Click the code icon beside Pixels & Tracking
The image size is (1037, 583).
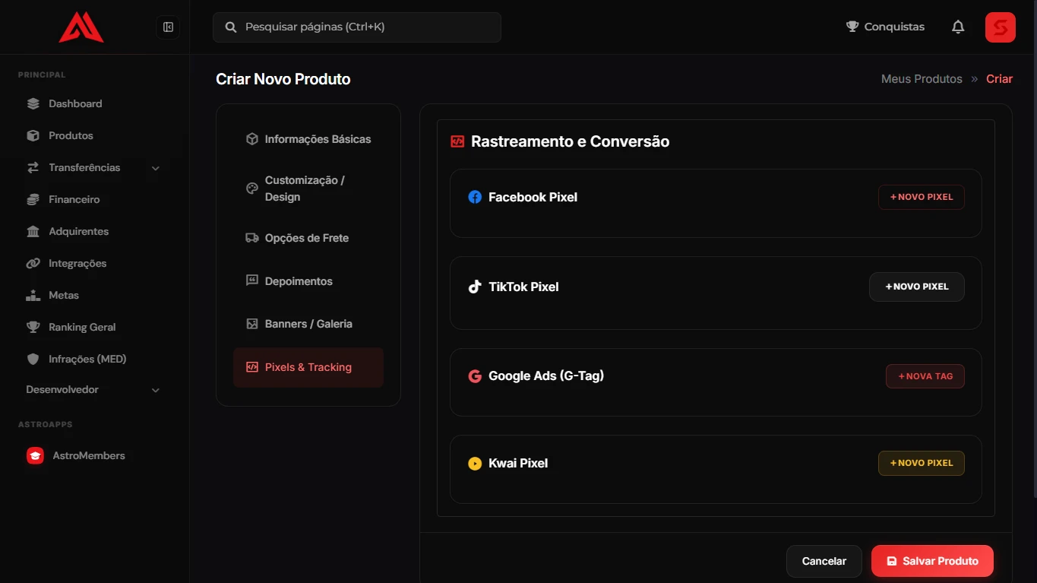252,367
